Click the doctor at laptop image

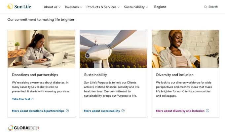(41, 49)
